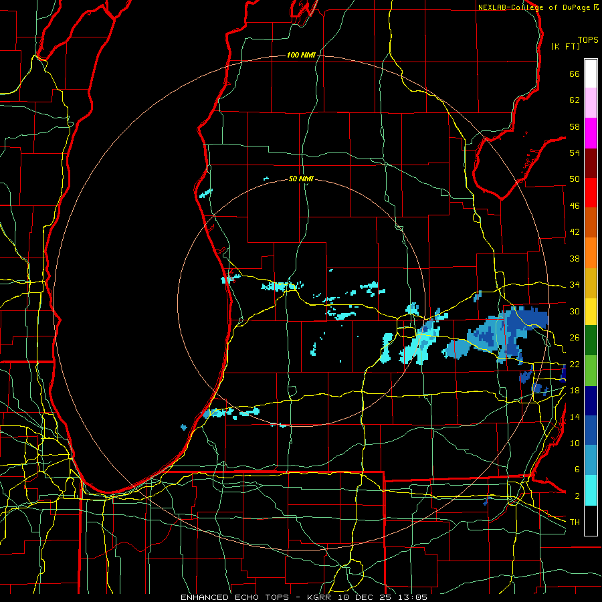Click the 50 NMI range ring label
602x602 pixels.
pos(301,179)
